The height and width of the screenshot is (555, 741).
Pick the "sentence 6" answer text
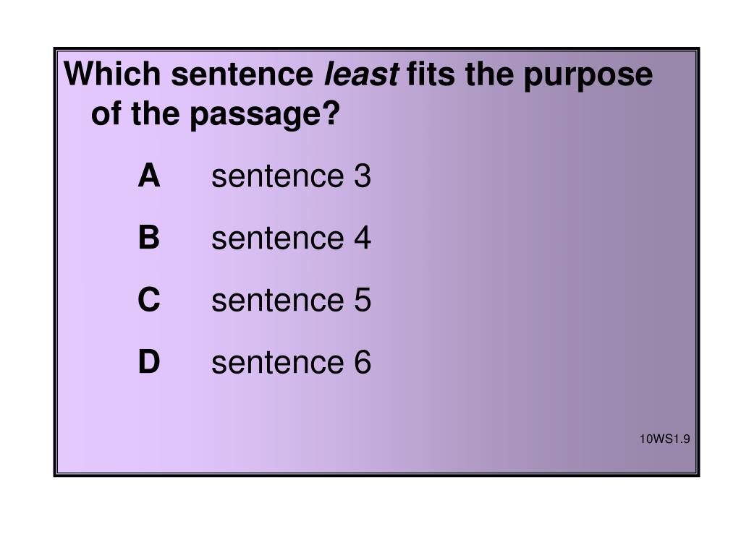pos(291,363)
